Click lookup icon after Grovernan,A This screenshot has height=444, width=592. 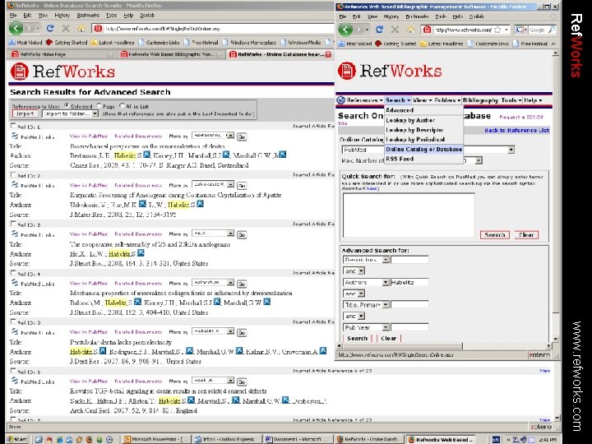[x=323, y=351]
